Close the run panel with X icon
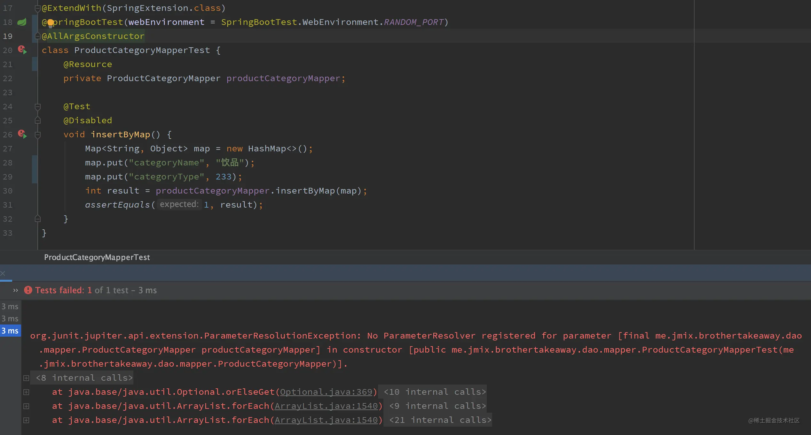The image size is (811, 435). point(3,273)
